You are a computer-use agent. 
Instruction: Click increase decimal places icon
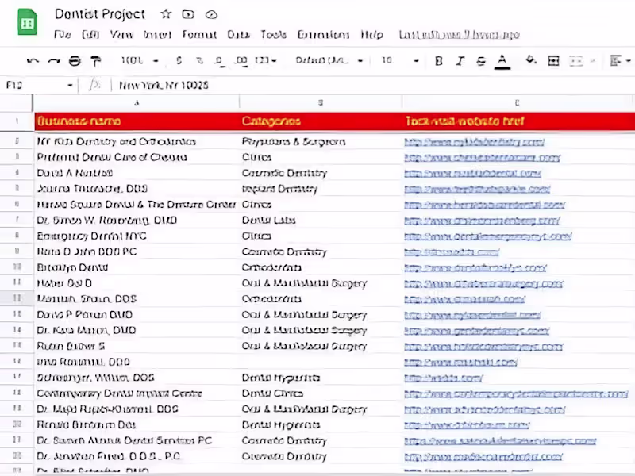click(241, 61)
